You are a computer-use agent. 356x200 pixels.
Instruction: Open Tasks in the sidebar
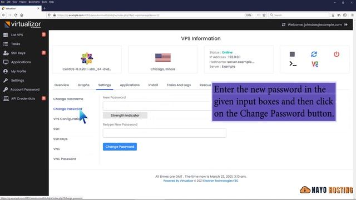[x=16, y=44]
